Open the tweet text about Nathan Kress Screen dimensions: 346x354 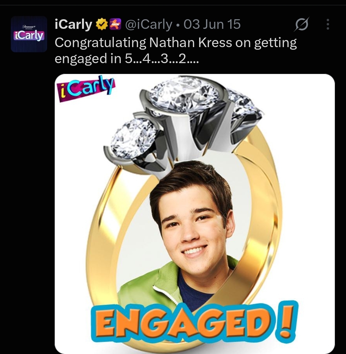point(176,50)
